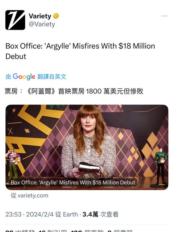The image size is (174, 232).
Task: Open the Variety profile avatar logo
Action: click(x=15, y=20)
